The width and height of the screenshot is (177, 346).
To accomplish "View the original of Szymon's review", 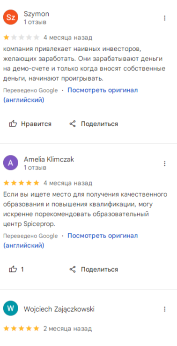I will (70, 95).
